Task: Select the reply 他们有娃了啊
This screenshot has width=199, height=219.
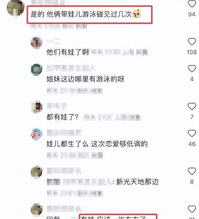Action: click(x=67, y=52)
